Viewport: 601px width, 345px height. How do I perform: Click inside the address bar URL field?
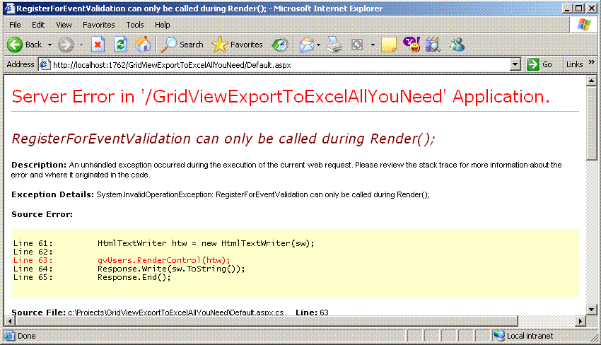pyautogui.click(x=283, y=64)
